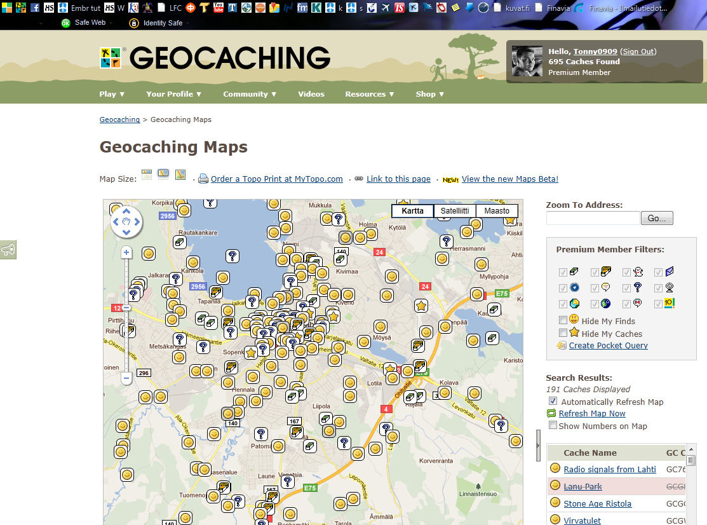This screenshot has width=707, height=525.
Task: Click the user profile avatar photo
Action: (x=527, y=62)
